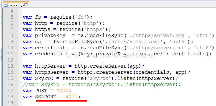
Task: Click the PORT value 4000
Action: click(62, 90)
